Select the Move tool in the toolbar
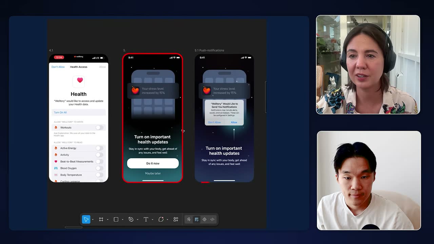This screenshot has width=434, height=244. point(86,220)
